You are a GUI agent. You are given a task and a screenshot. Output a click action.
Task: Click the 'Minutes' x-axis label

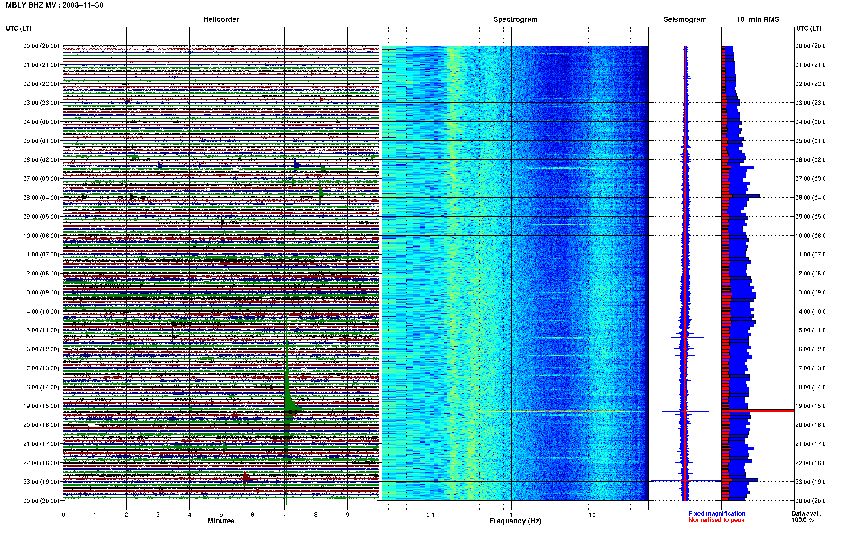click(221, 521)
